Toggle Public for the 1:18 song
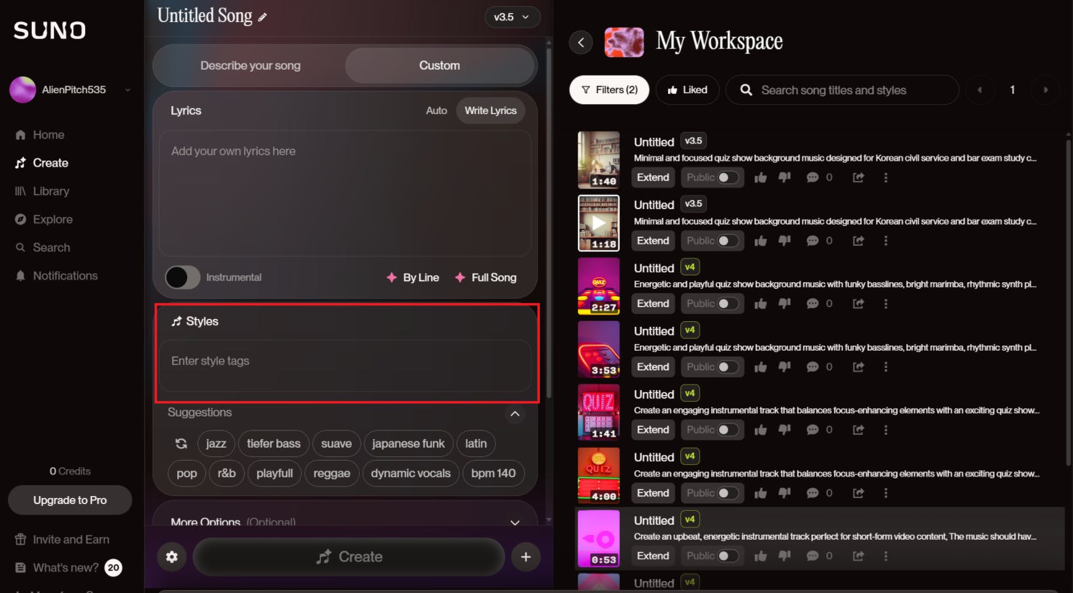1073x593 pixels. tap(728, 240)
